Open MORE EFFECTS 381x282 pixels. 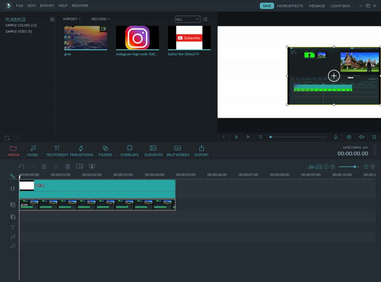click(290, 6)
